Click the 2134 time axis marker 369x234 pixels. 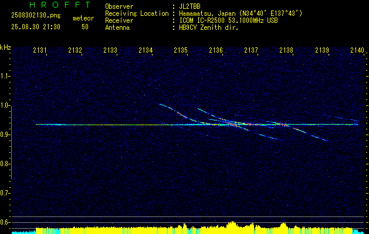tap(145, 50)
